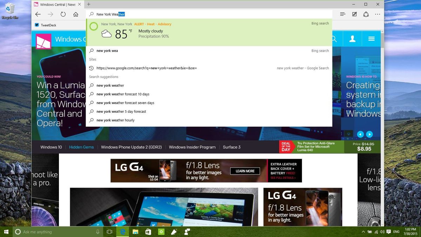Screen dimensions: 421x237
Task: Open the Windows Insider Program menu item
Action: click(x=192, y=147)
